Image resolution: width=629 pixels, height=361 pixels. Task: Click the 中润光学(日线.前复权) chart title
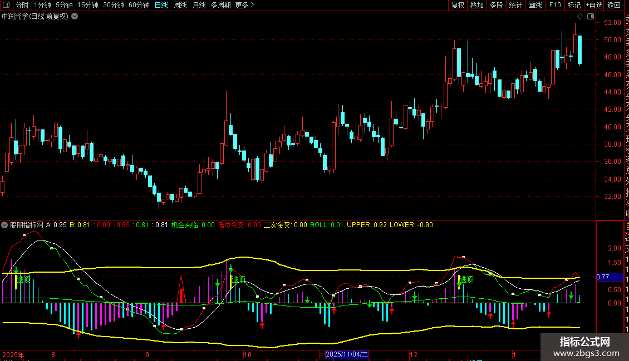tap(35, 17)
